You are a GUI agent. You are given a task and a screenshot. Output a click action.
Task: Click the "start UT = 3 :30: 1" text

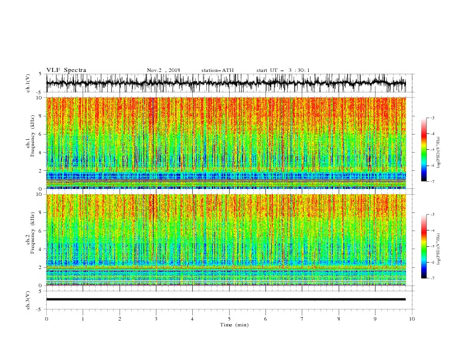(x=283, y=70)
